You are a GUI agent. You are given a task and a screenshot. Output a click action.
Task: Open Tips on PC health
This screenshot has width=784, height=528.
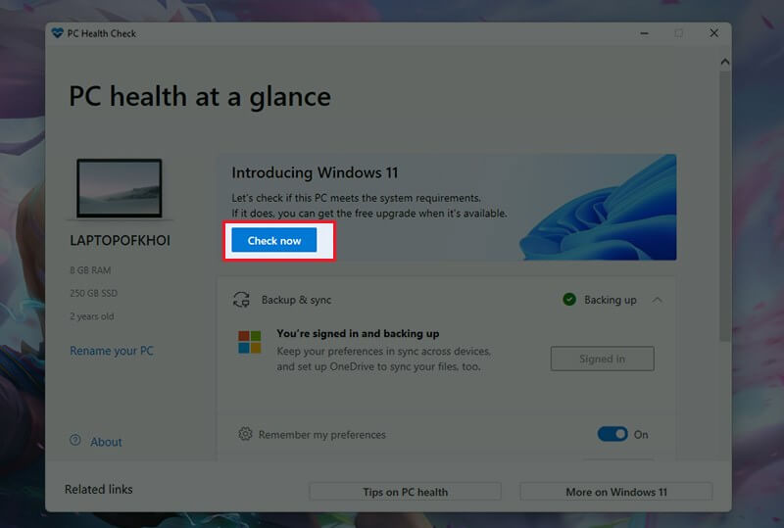(405, 492)
